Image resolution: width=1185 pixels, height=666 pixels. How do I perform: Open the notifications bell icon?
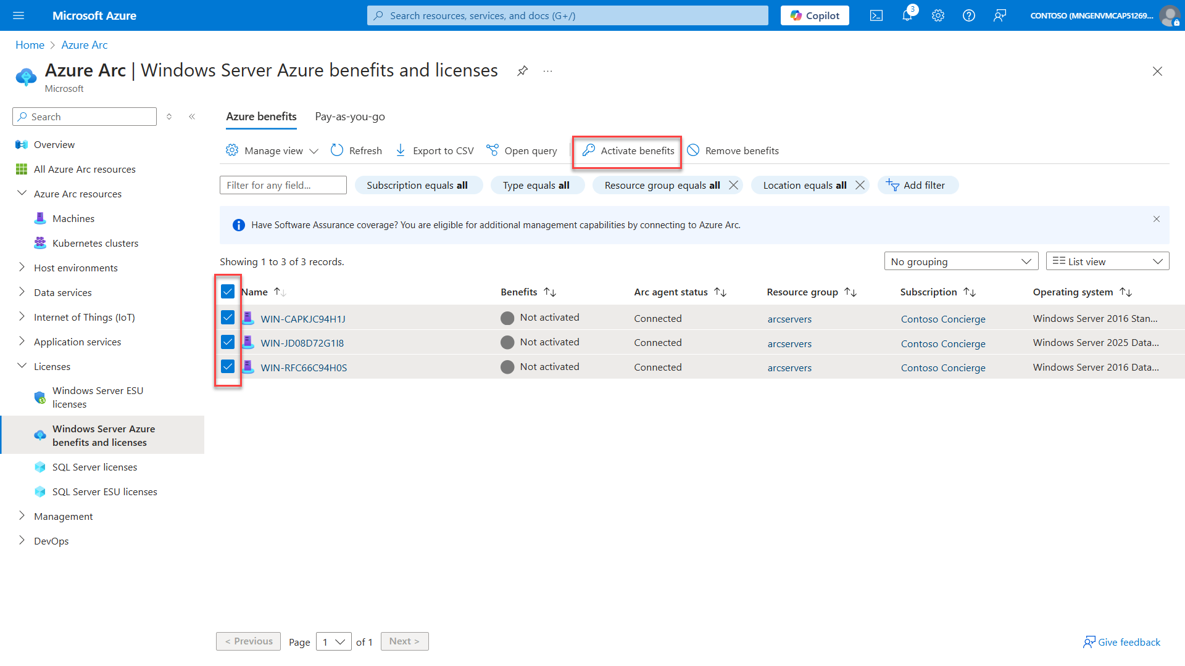907,15
